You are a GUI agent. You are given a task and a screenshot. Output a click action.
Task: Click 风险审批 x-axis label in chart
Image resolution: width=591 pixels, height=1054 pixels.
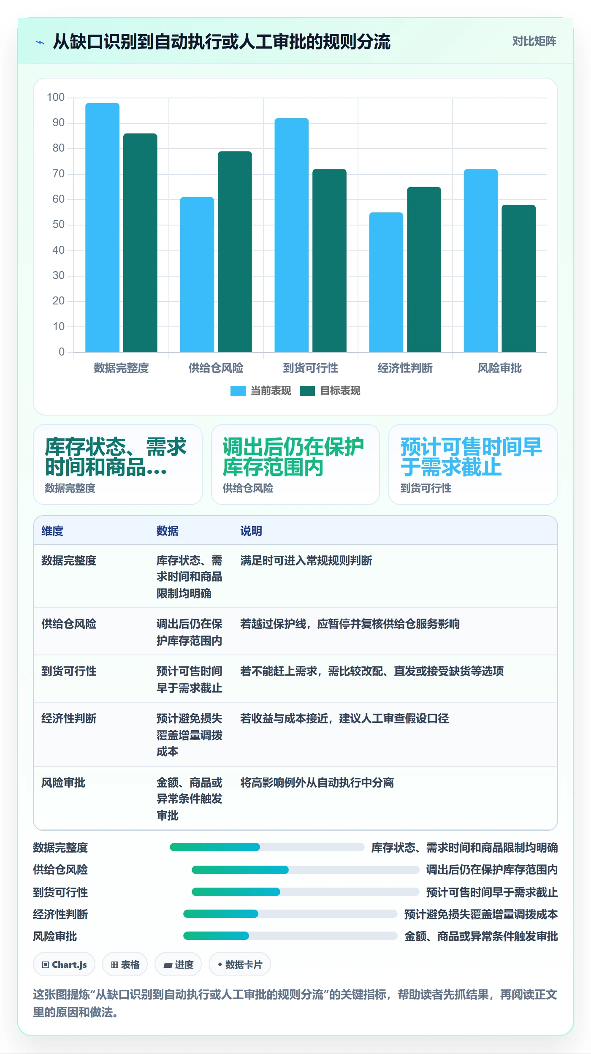(499, 368)
